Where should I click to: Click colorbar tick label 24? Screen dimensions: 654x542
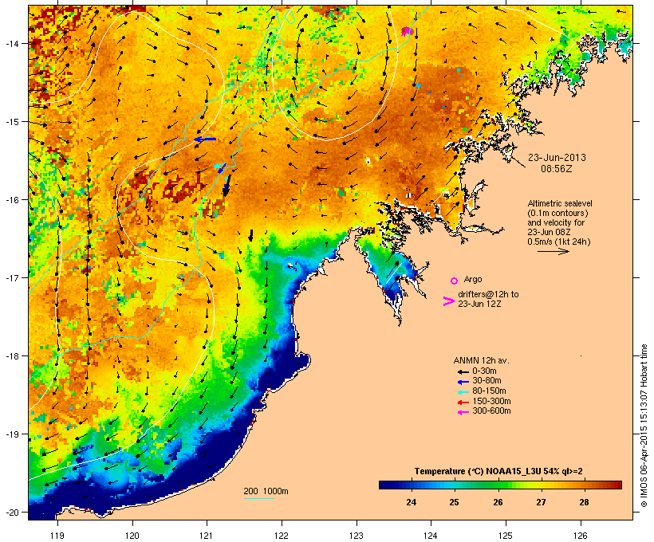pyautogui.click(x=411, y=502)
